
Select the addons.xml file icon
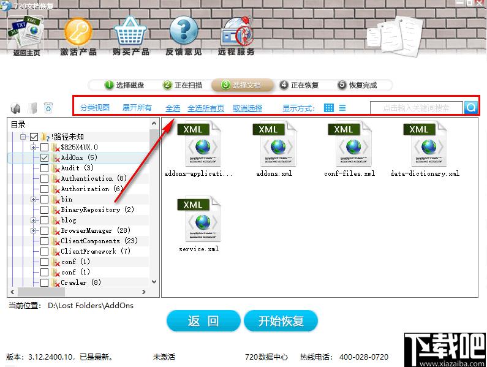click(274, 143)
